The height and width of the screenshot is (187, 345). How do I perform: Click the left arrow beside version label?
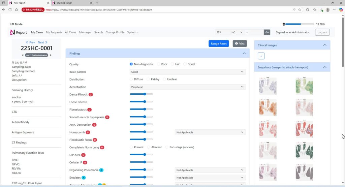[x=22, y=55]
